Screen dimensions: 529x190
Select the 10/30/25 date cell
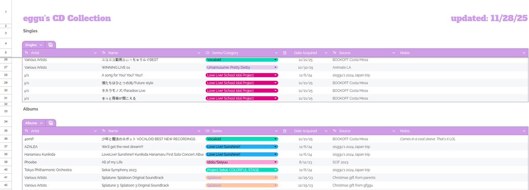[x=306, y=67]
